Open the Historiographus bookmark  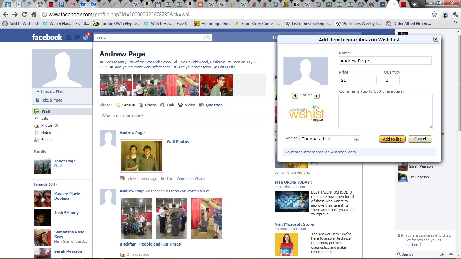213,24
